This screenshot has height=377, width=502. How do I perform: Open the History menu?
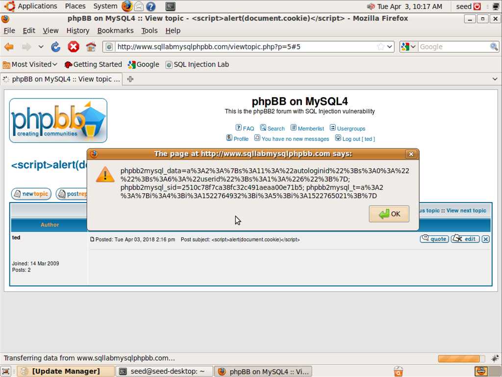click(78, 31)
